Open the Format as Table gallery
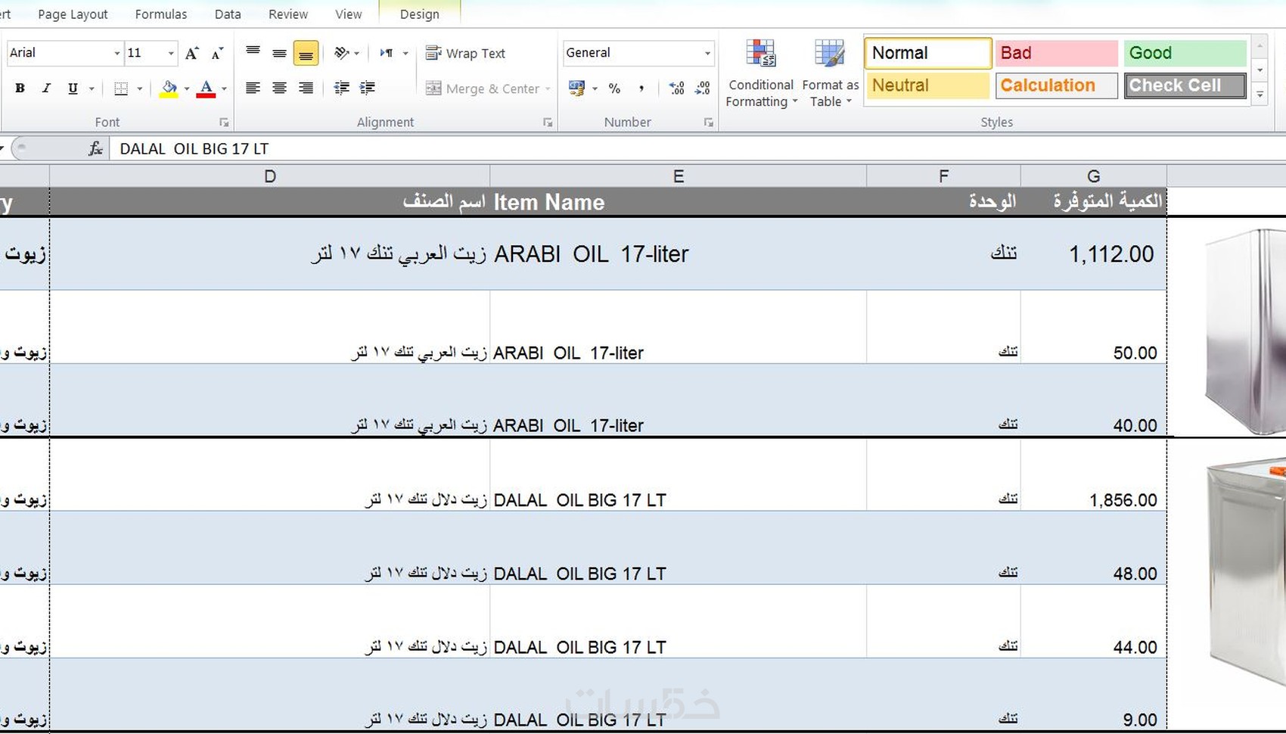The height and width of the screenshot is (734, 1286). point(830,73)
